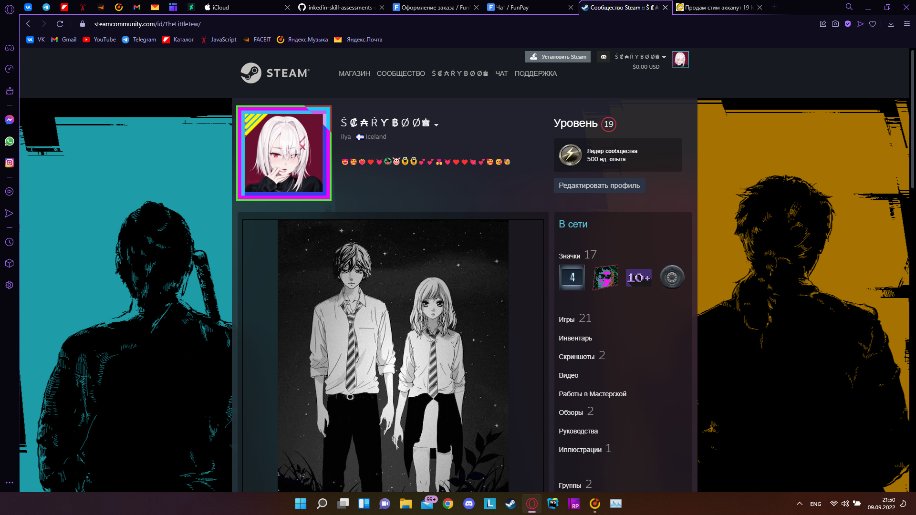
Task: Open the Инвентарь link
Action: [575, 338]
